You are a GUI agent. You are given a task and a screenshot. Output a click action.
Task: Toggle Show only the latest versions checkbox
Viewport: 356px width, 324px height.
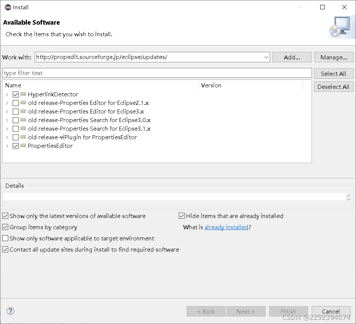point(5,216)
